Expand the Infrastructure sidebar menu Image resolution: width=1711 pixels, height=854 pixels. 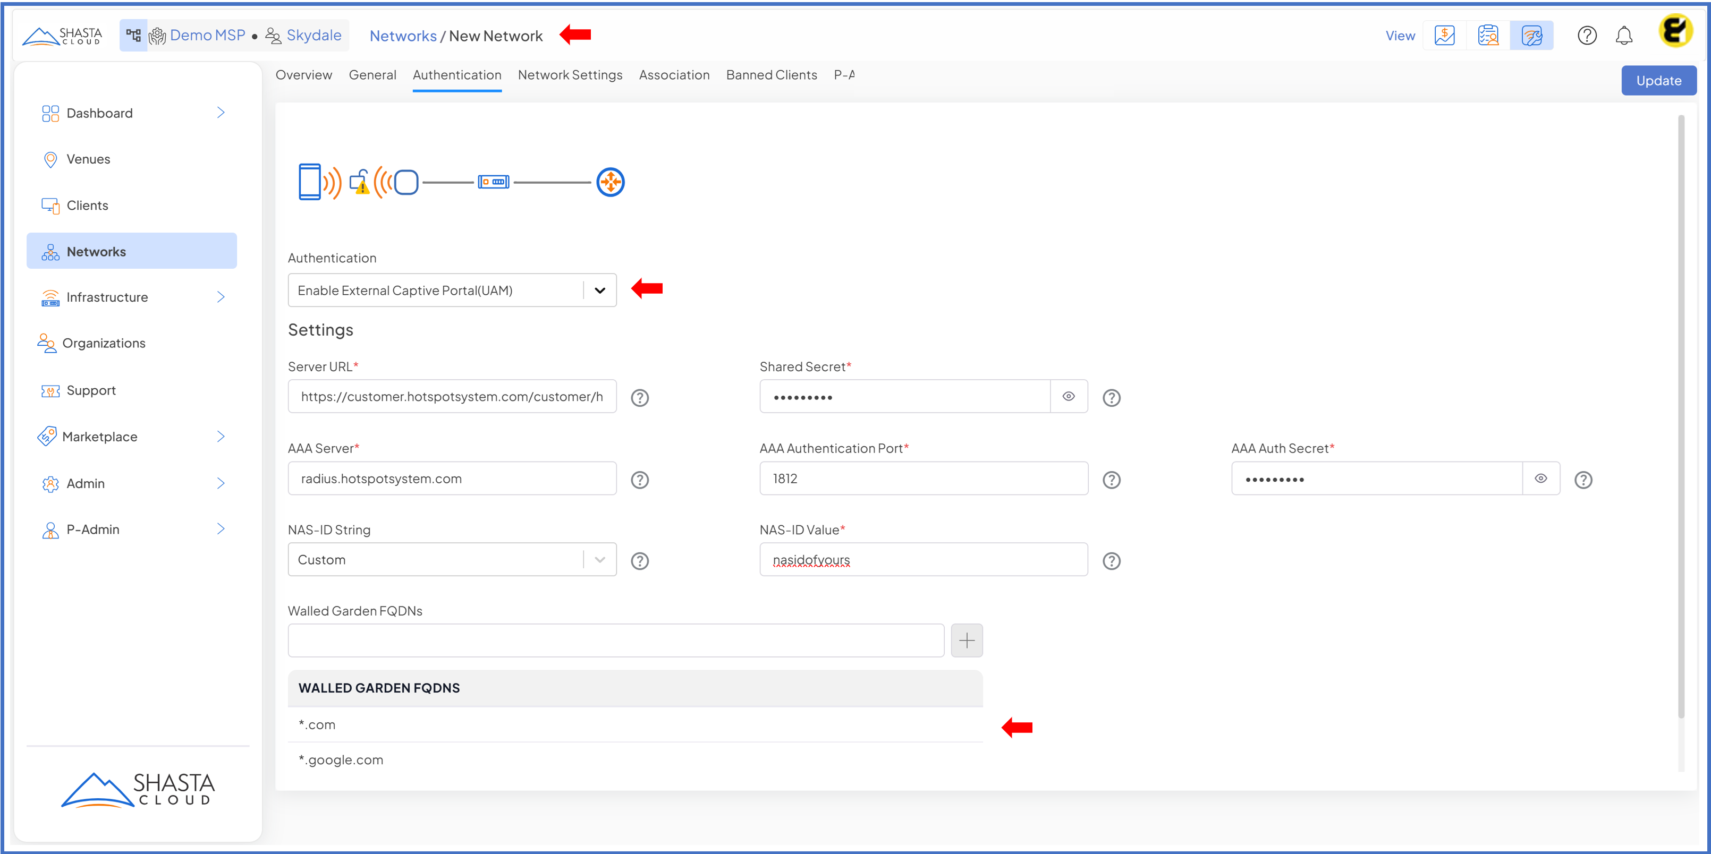[x=221, y=297]
